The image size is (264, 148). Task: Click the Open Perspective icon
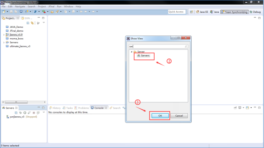point(191,12)
